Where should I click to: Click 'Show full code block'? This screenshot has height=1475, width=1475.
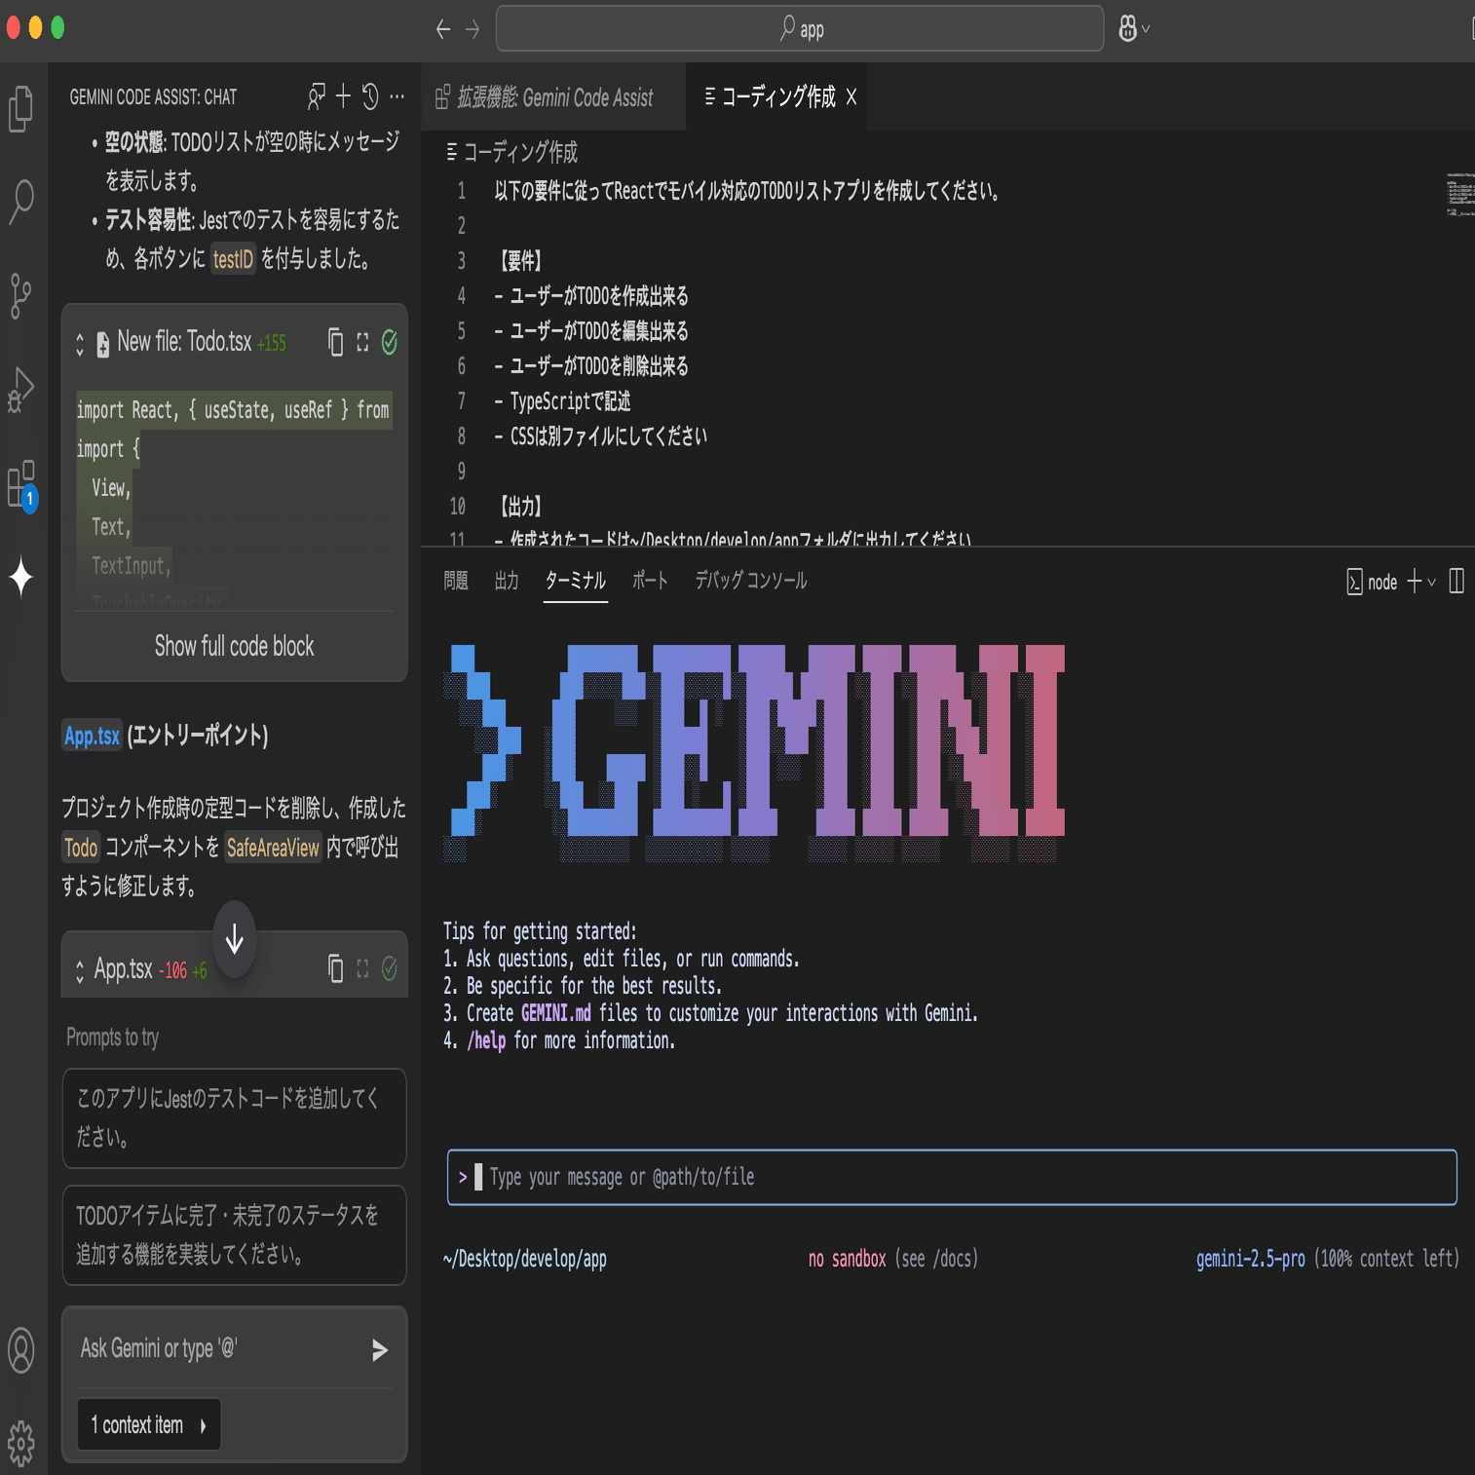tap(234, 646)
